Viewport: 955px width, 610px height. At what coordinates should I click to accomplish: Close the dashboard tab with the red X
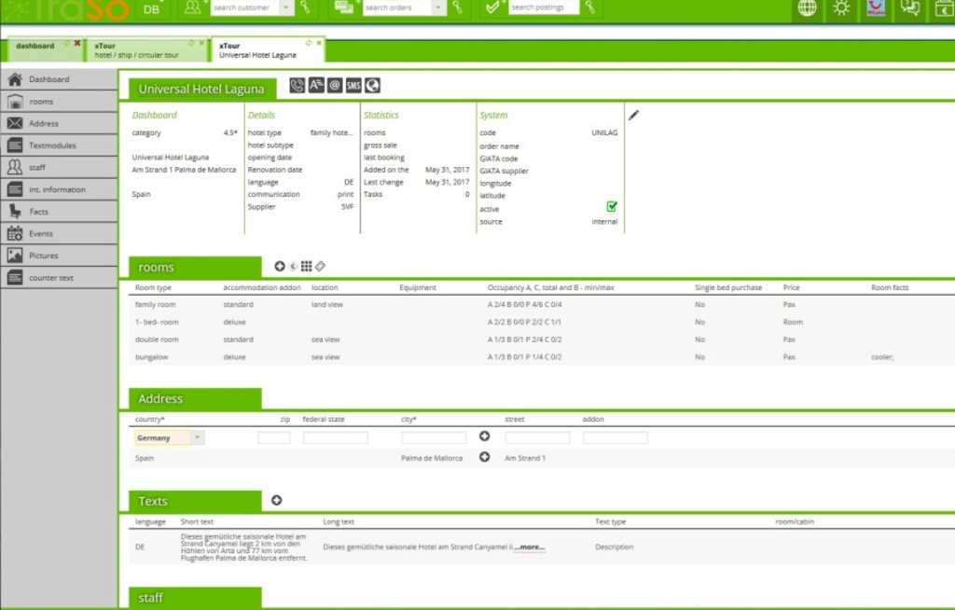click(77, 43)
